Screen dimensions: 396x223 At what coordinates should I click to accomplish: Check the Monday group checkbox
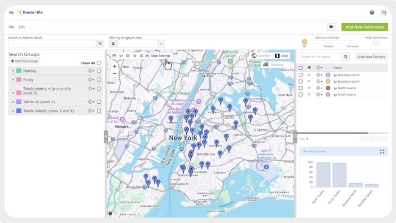pos(99,71)
